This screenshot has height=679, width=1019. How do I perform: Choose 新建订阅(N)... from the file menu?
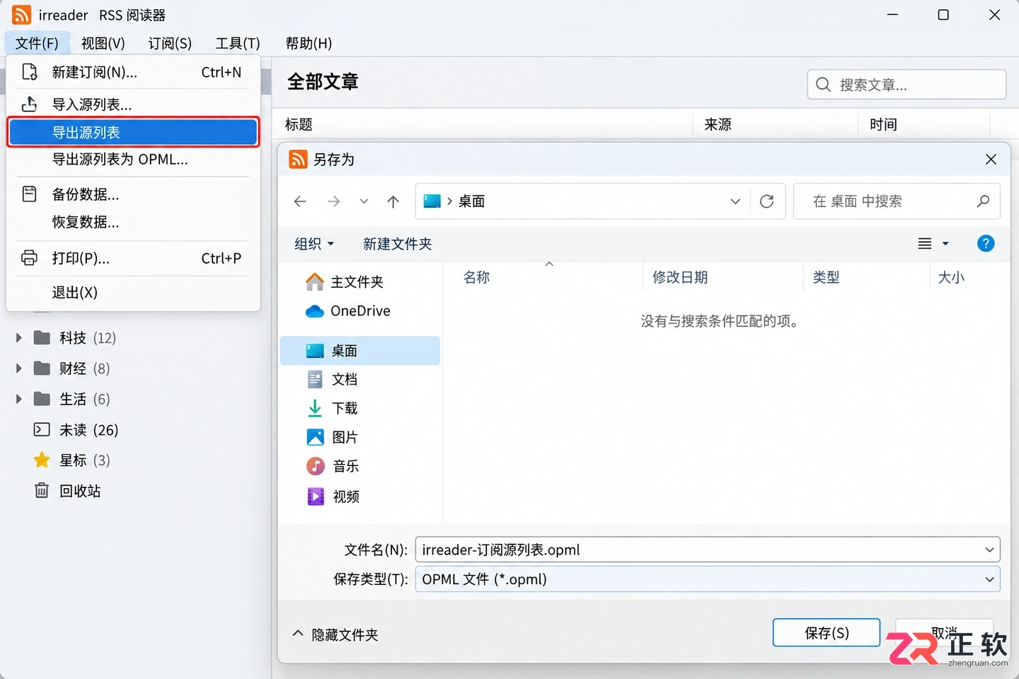[133, 72]
